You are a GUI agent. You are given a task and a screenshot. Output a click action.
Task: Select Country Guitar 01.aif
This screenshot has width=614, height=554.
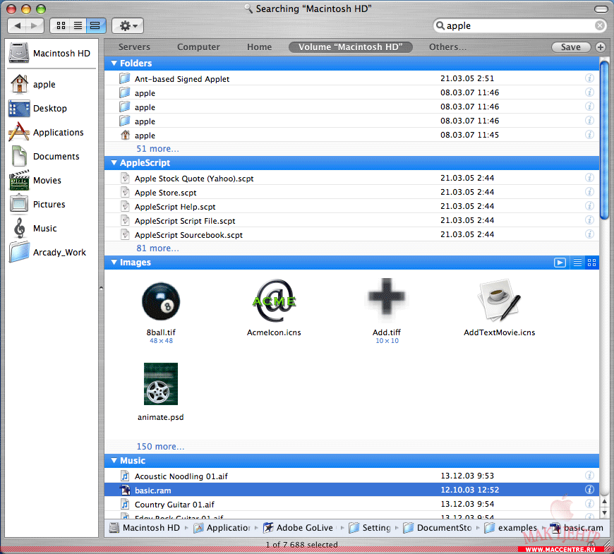[351, 504]
